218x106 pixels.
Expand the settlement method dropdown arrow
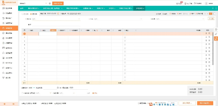pyautogui.click(x=50, y=93)
